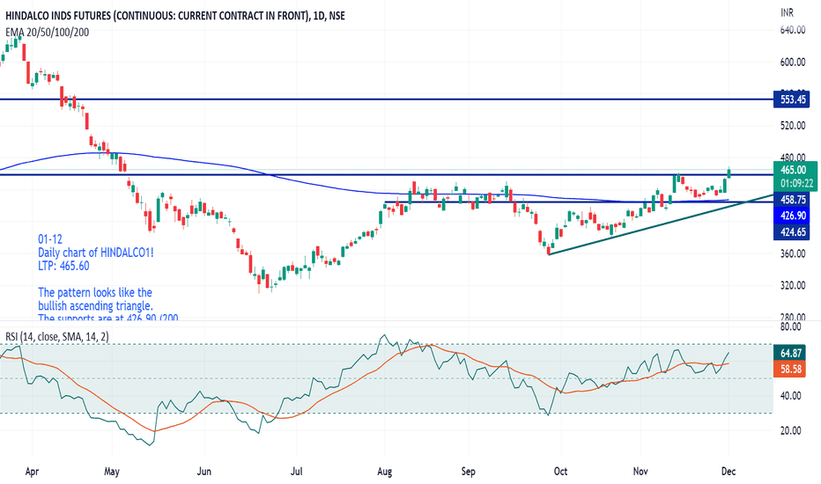Click the 640.00 price axis tick
This screenshot has width=821, height=484.
pyautogui.click(x=793, y=30)
